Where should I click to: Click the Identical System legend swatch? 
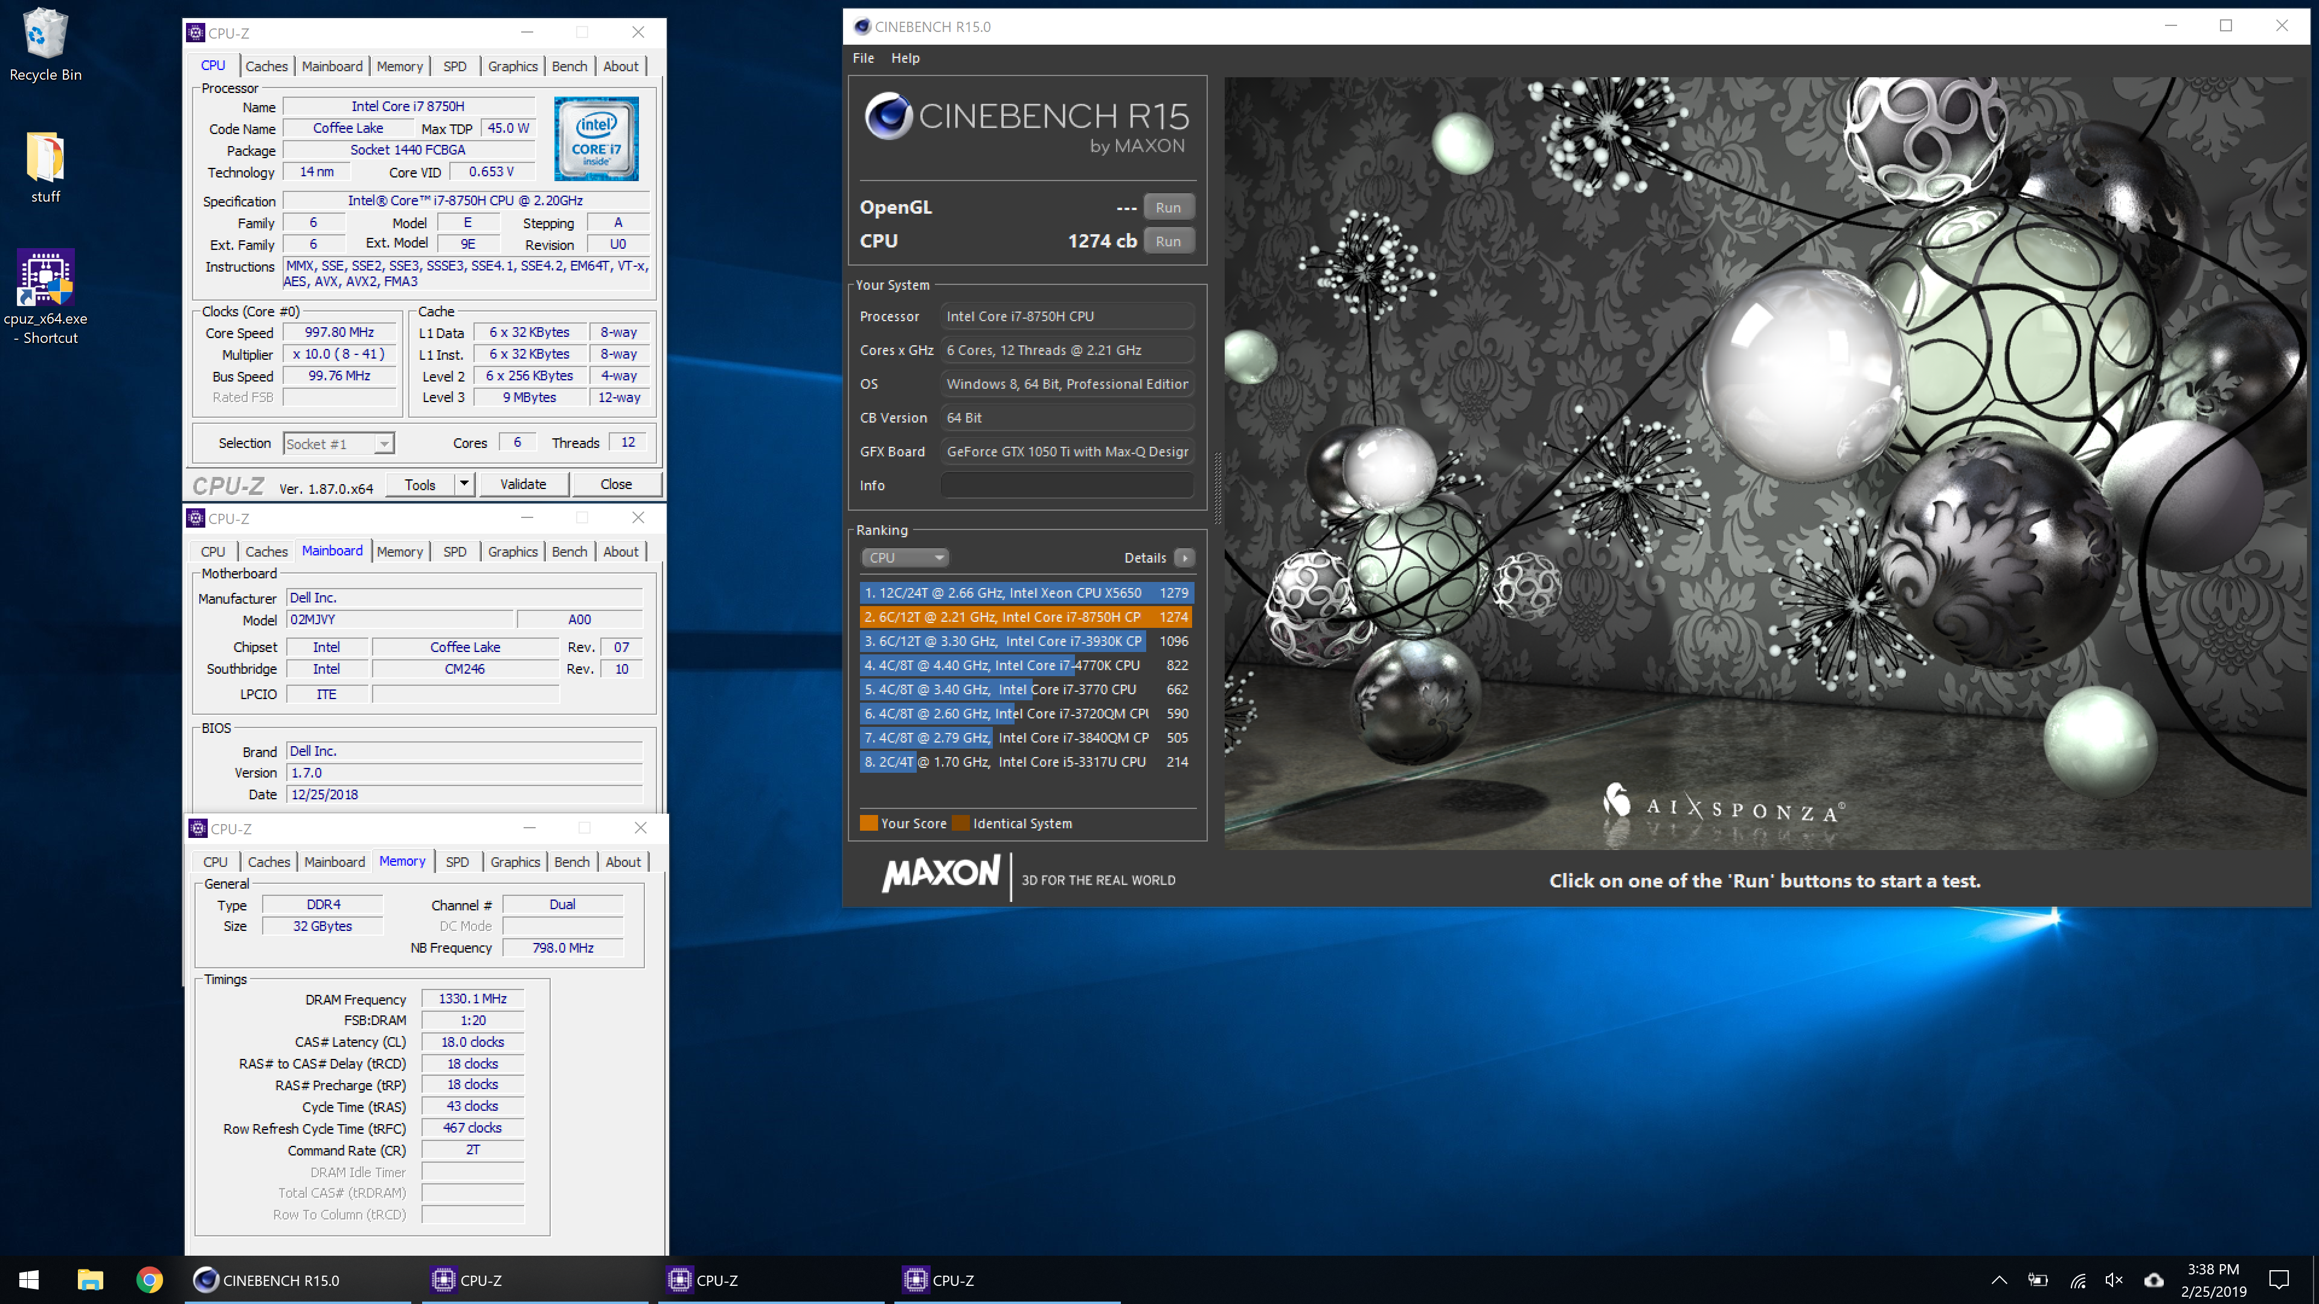961,822
